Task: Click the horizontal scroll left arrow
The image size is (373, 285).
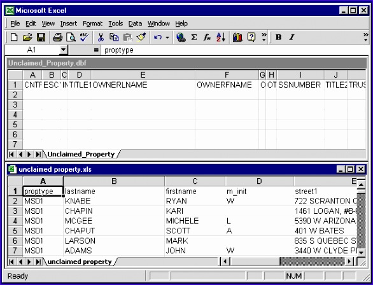Action: pos(225,262)
